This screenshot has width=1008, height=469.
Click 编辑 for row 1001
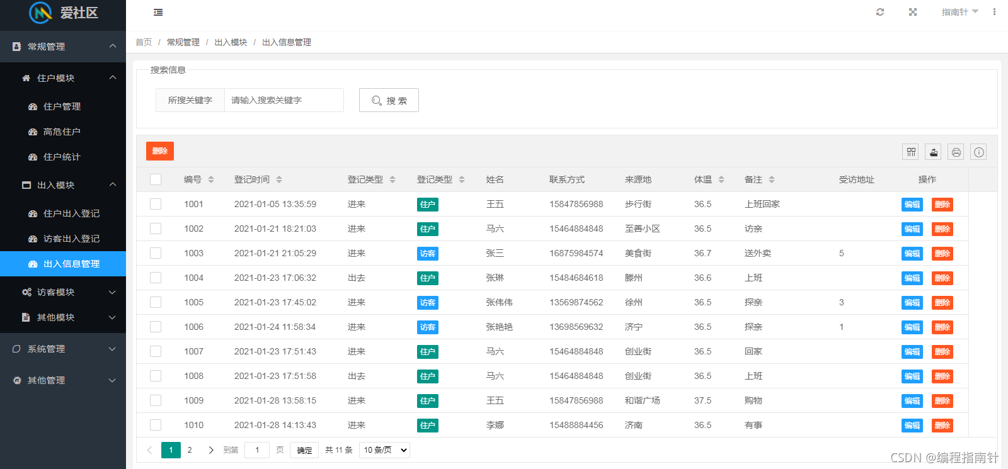(x=912, y=205)
